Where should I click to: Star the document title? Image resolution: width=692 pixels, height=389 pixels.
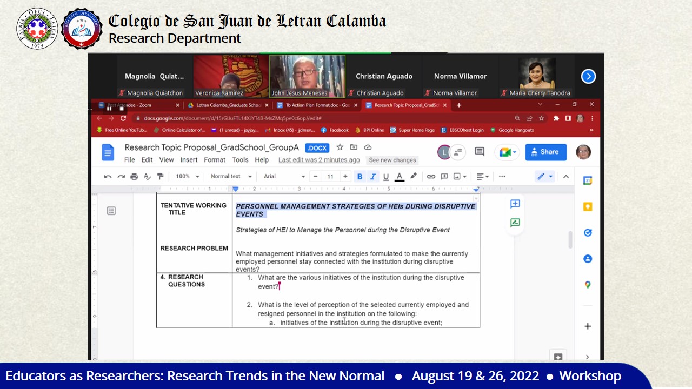(340, 147)
